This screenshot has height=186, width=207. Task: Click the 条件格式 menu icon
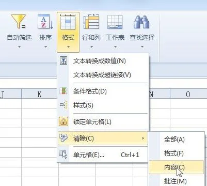pyautogui.click(x=63, y=91)
